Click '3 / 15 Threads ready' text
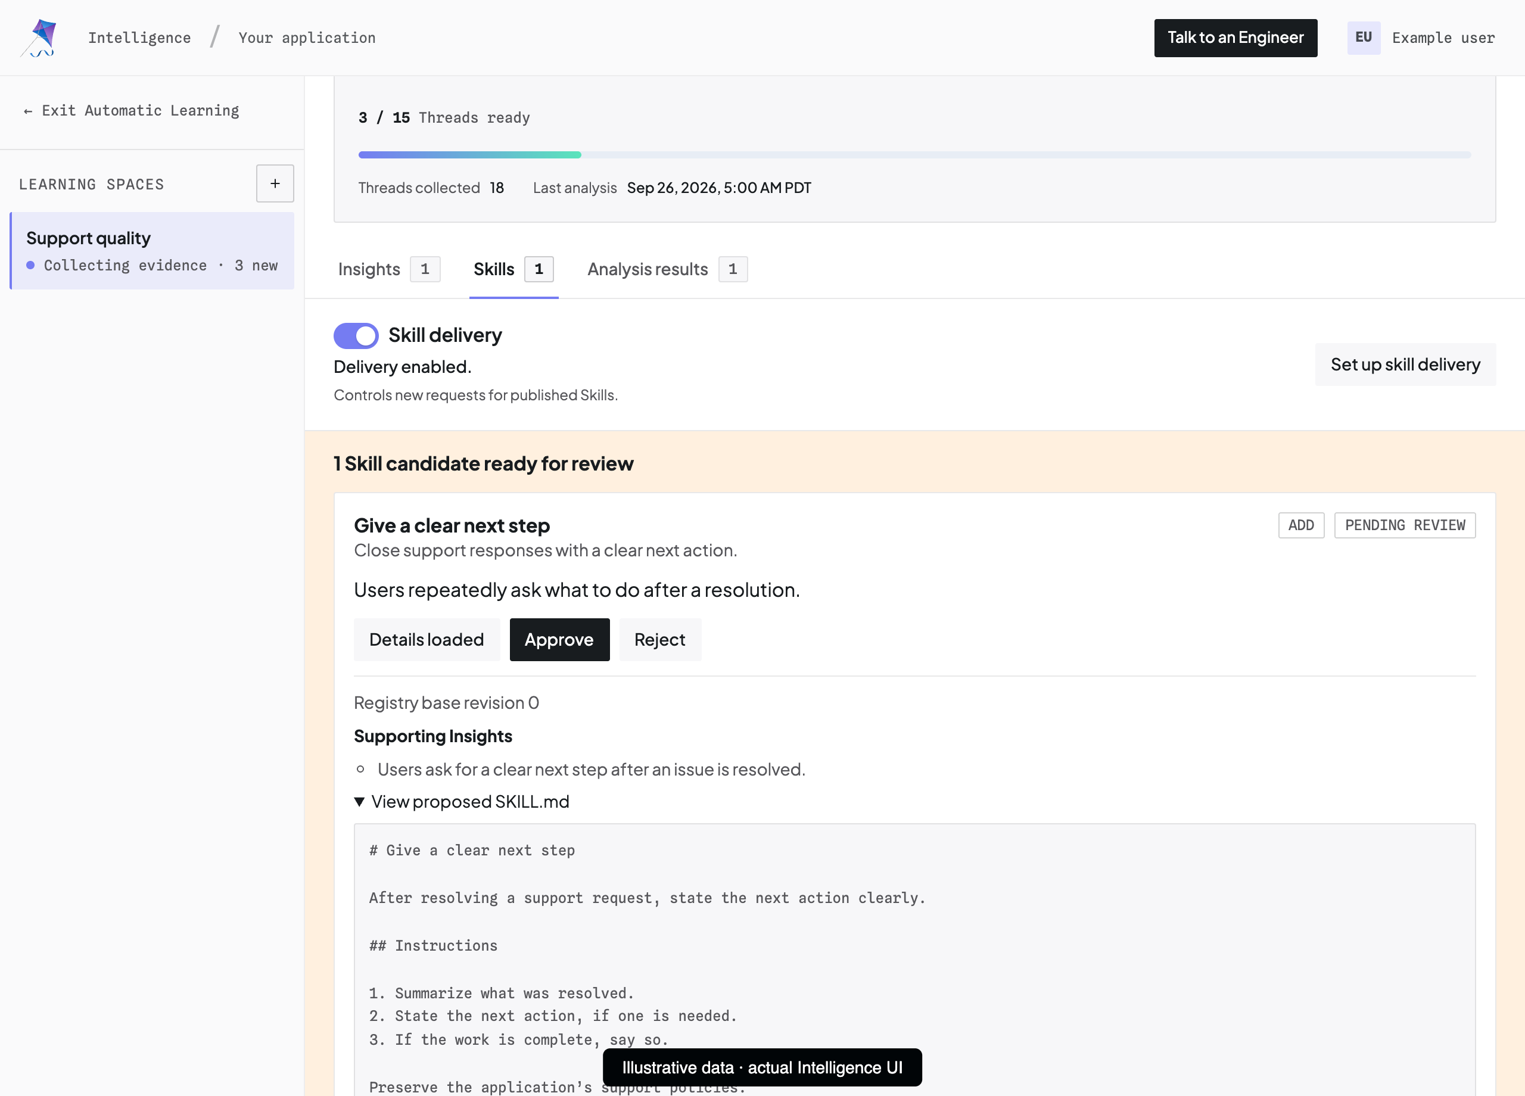Screen dimensions: 1525x1096 tap(444, 118)
